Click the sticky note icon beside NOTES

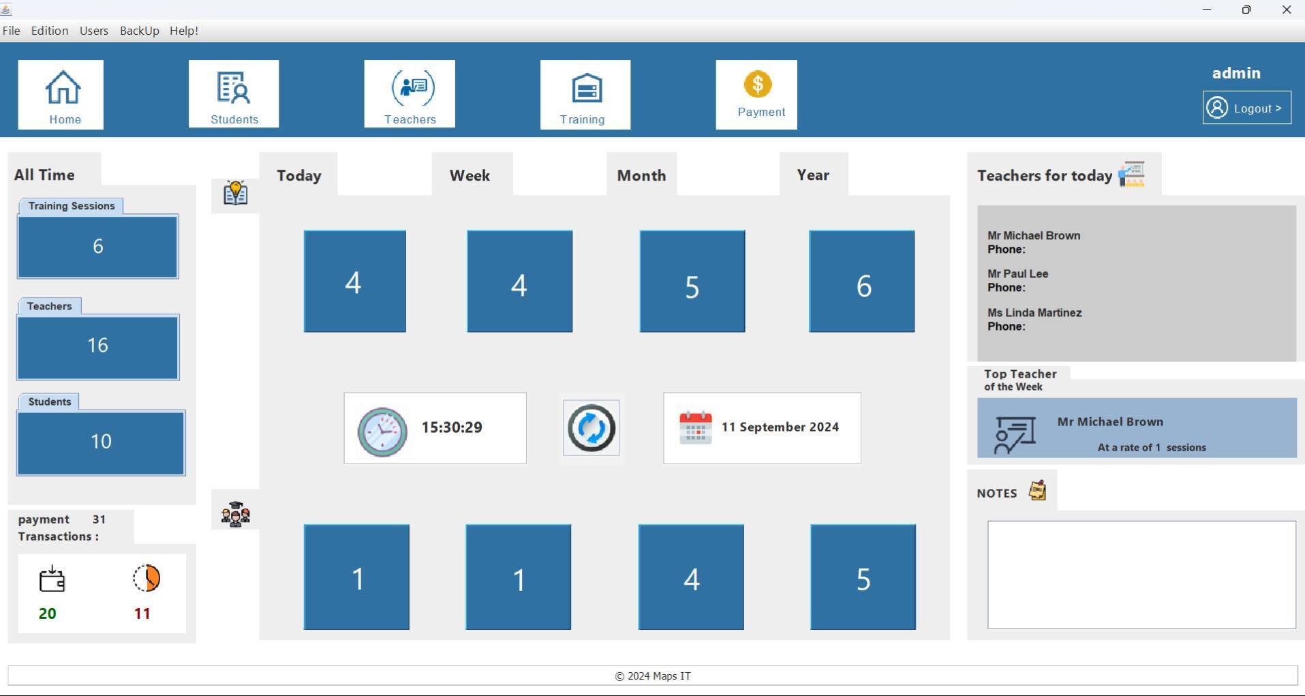tap(1037, 489)
